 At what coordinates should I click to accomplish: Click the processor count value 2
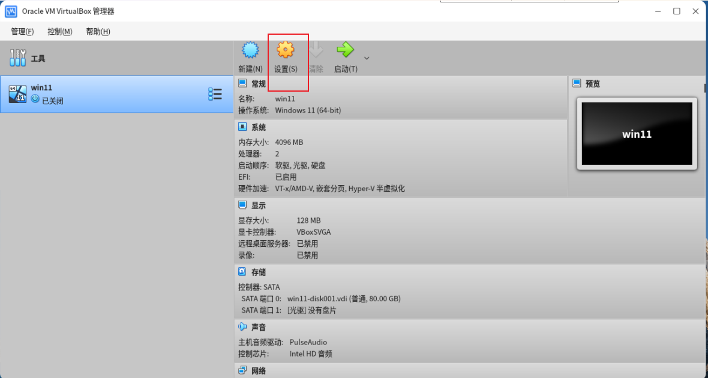coord(277,154)
